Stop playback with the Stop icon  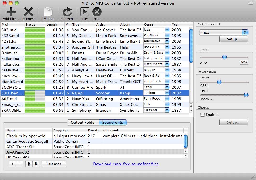[x=97, y=12]
